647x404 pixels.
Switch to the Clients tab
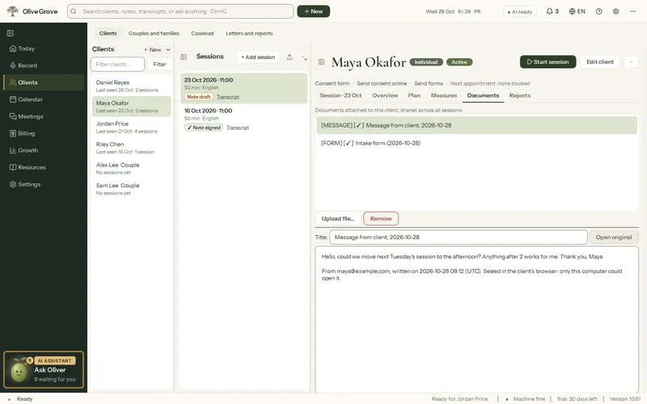click(x=108, y=33)
